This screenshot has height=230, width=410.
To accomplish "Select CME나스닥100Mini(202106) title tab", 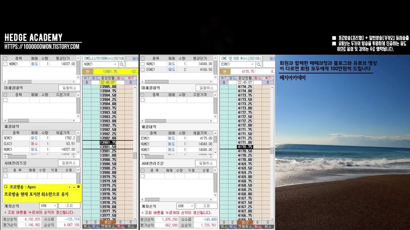I will tap(104, 59).
